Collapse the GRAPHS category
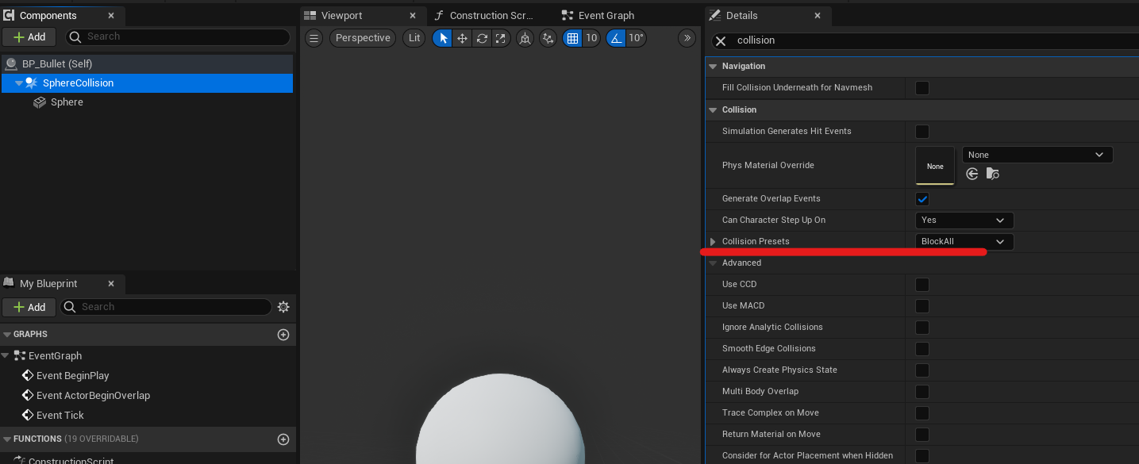The height and width of the screenshot is (464, 1139). pyautogui.click(x=7, y=335)
